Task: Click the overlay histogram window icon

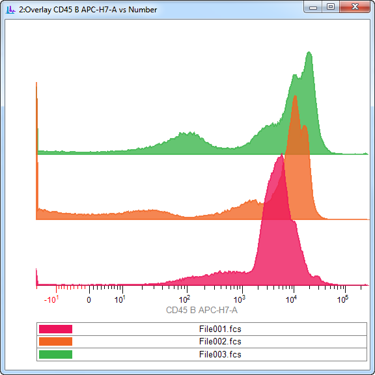Action: pyautogui.click(x=10, y=10)
